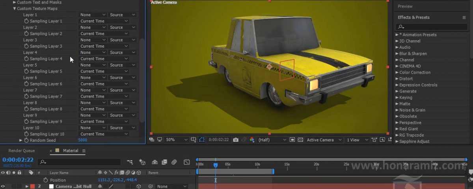473x189 pixels.
Task: Expand the RG Trapcode effects category
Action: coord(397,135)
